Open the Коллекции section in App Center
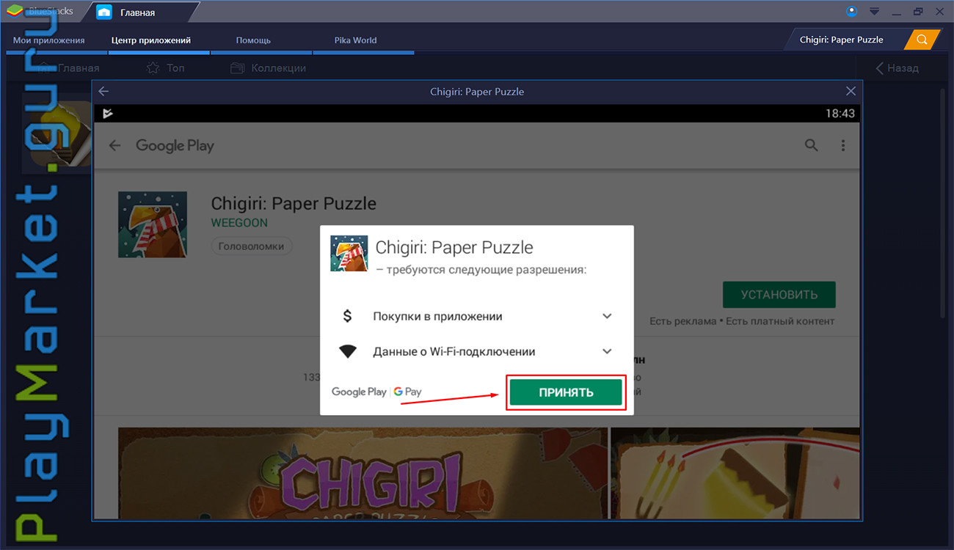Screen dimensions: 954x550 [269, 68]
